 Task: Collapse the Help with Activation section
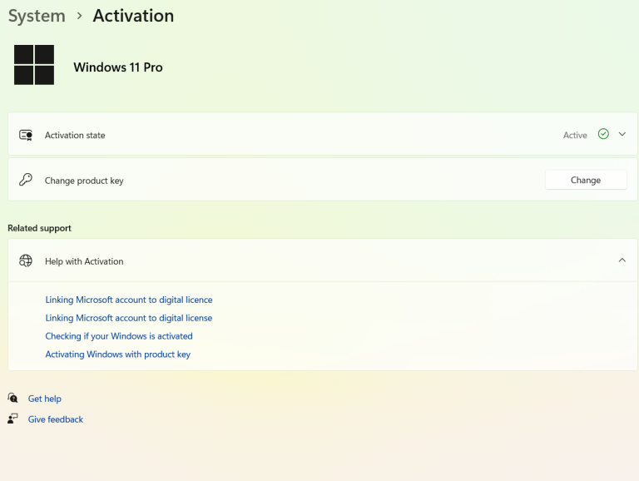click(622, 260)
